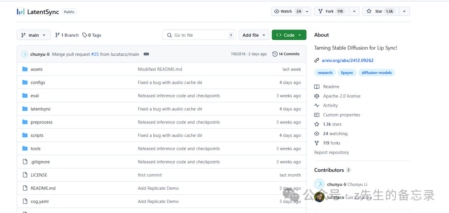This screenshot has height=213, width=449.
Task: Click the Fork repository icon
Action: 320,11
